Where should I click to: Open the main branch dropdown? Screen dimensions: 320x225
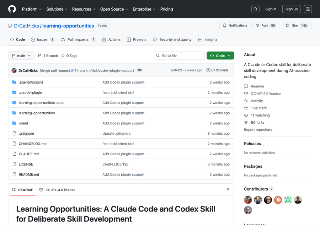coord(21,56)
